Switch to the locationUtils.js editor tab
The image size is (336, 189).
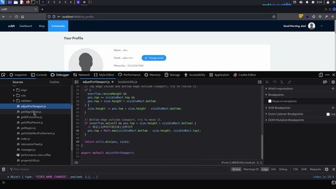[128, 82]
